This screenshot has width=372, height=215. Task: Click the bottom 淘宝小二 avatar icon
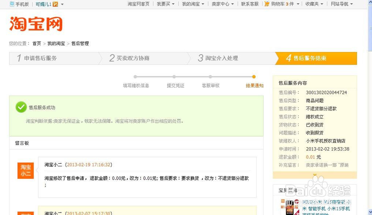[25, 213]
